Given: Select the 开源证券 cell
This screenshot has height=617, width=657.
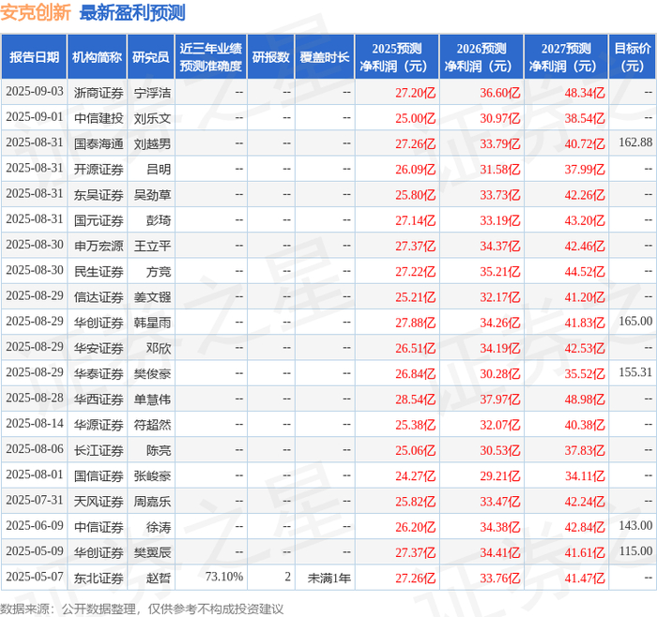Looking at the screenshot, I should (x=99, y=169).
